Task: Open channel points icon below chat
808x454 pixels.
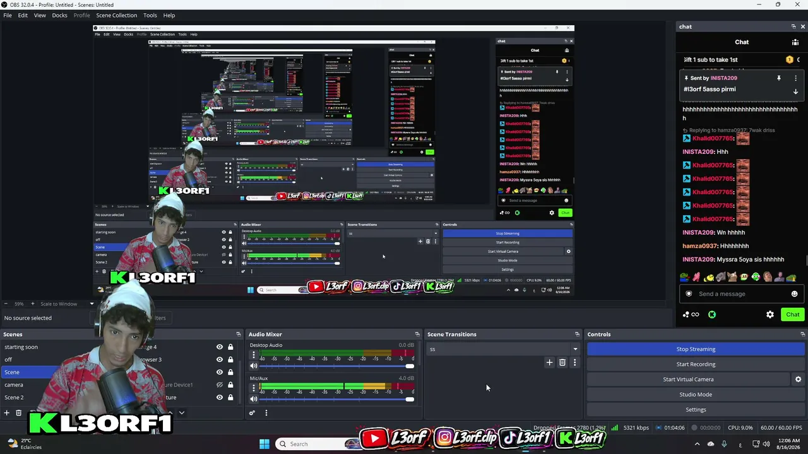Action: [x=691, y=315]
